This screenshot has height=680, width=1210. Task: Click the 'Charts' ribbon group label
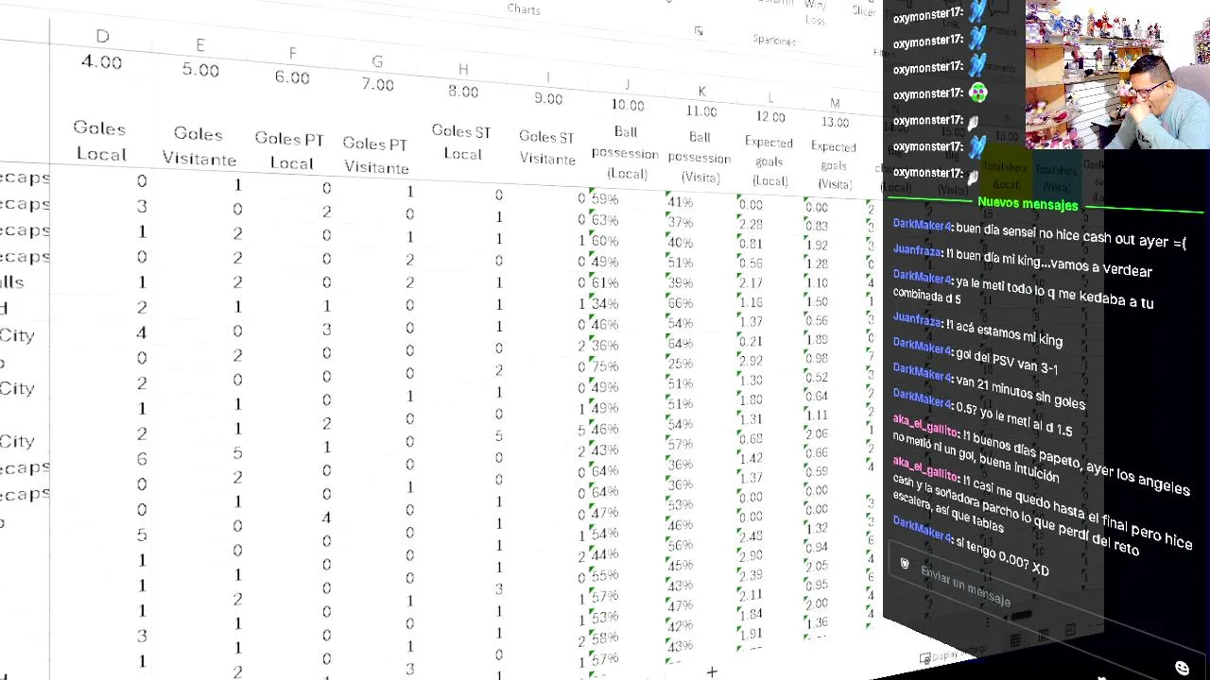pyautogui.click(x=524, y=9)
